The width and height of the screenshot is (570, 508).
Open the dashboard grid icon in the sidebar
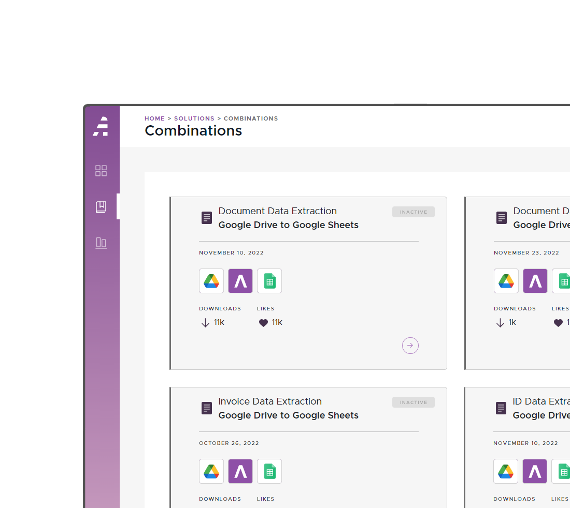(x=101, y=171)
